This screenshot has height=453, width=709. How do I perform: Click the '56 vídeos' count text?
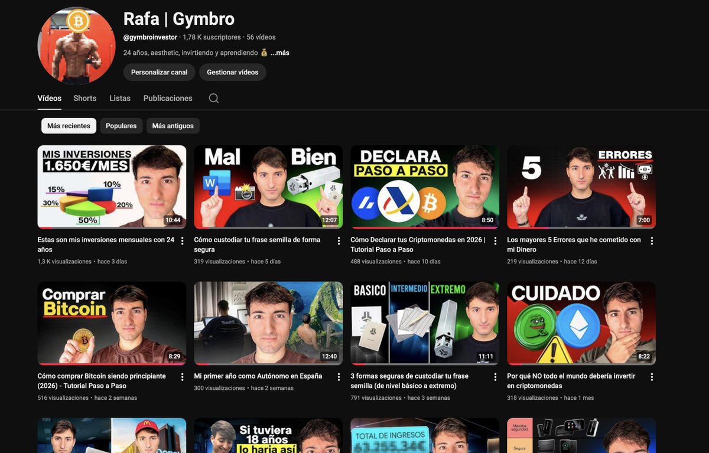[261, 37]
